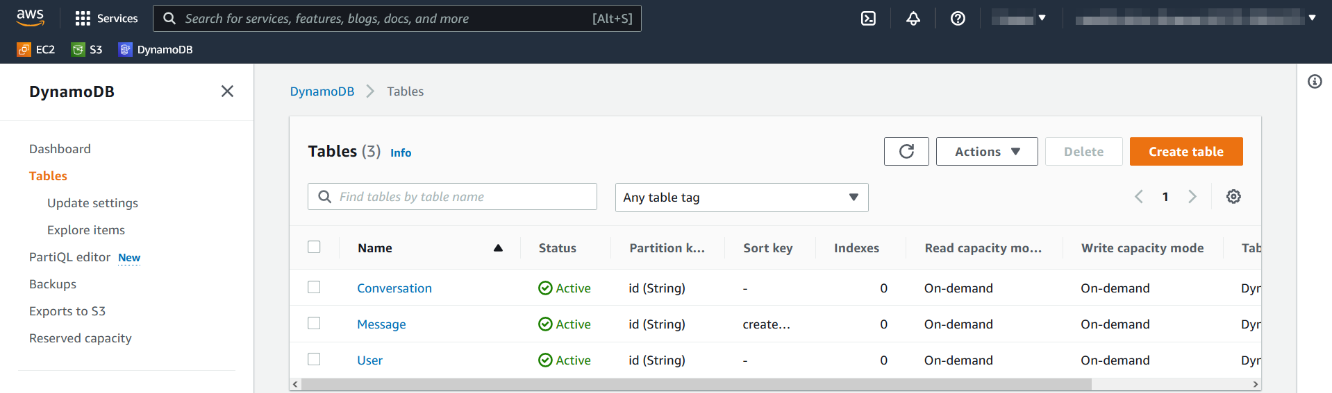
Task: Close the DynamoDB side navigation
Action: [227, 91]
